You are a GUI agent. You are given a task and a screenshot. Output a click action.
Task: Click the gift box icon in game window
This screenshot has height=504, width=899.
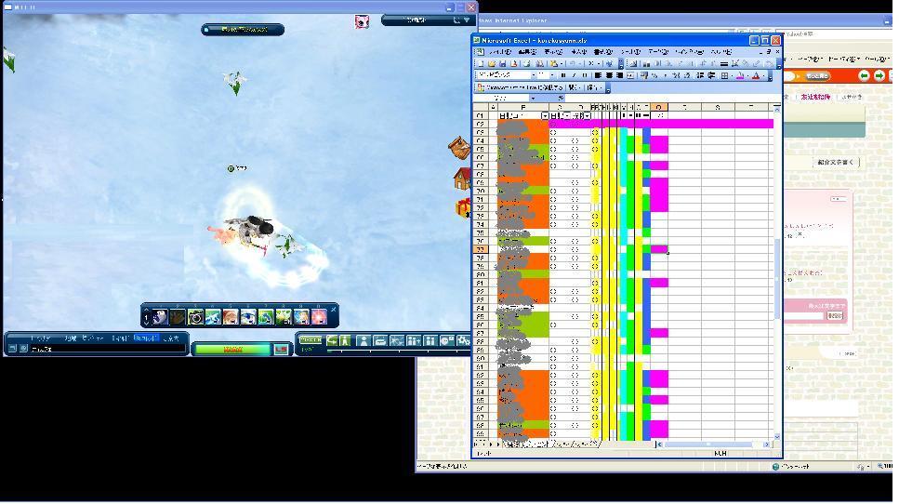click(463, 207)
